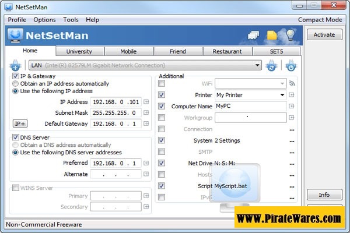Click the IP+ button
Image resolution: width=350 pixels, height=233 pixels.
[x=20, y=123]
